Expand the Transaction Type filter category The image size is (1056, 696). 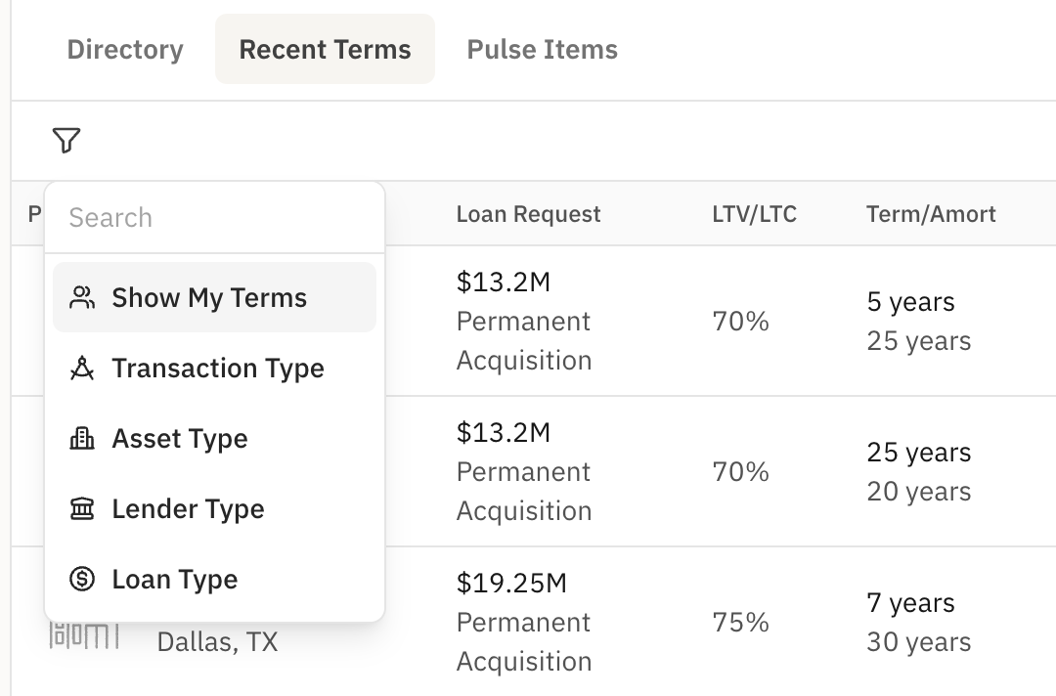[217, 369]
